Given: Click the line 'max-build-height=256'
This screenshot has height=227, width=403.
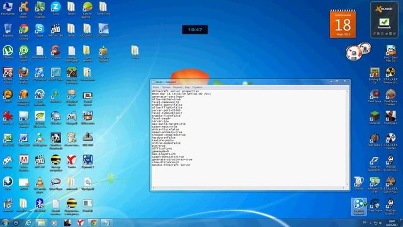Looking at the screenshot, I should click(169, 124).
